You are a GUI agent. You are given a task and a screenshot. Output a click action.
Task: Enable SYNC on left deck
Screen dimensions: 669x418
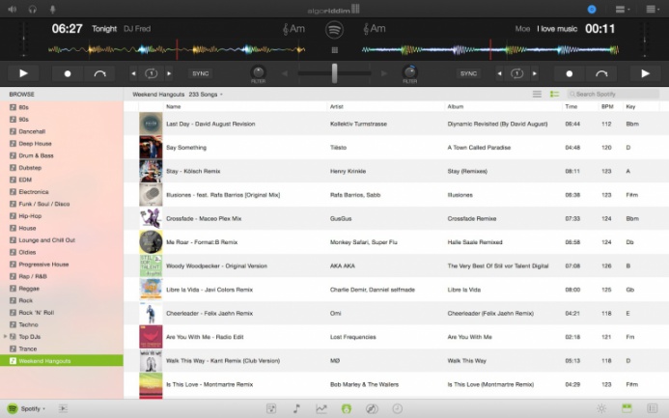point(201,73)
